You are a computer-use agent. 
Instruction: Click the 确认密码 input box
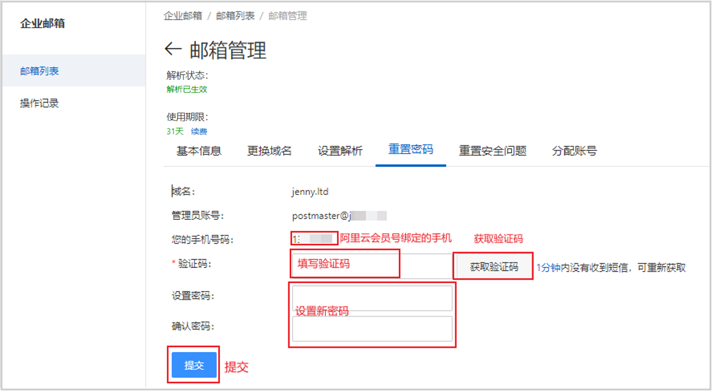(x=372, y=329)
